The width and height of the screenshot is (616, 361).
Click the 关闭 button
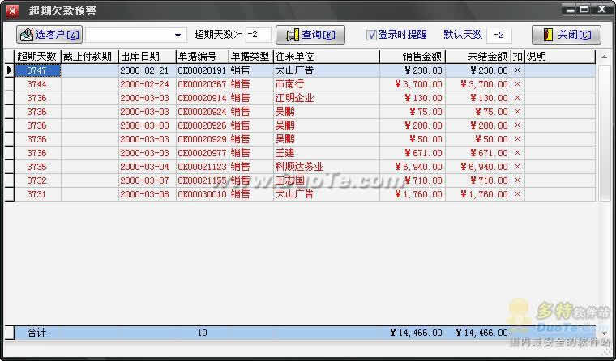(566, 35)
